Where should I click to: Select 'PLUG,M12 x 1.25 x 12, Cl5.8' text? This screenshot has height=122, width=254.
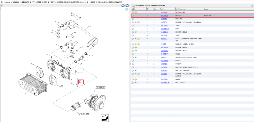185,44
